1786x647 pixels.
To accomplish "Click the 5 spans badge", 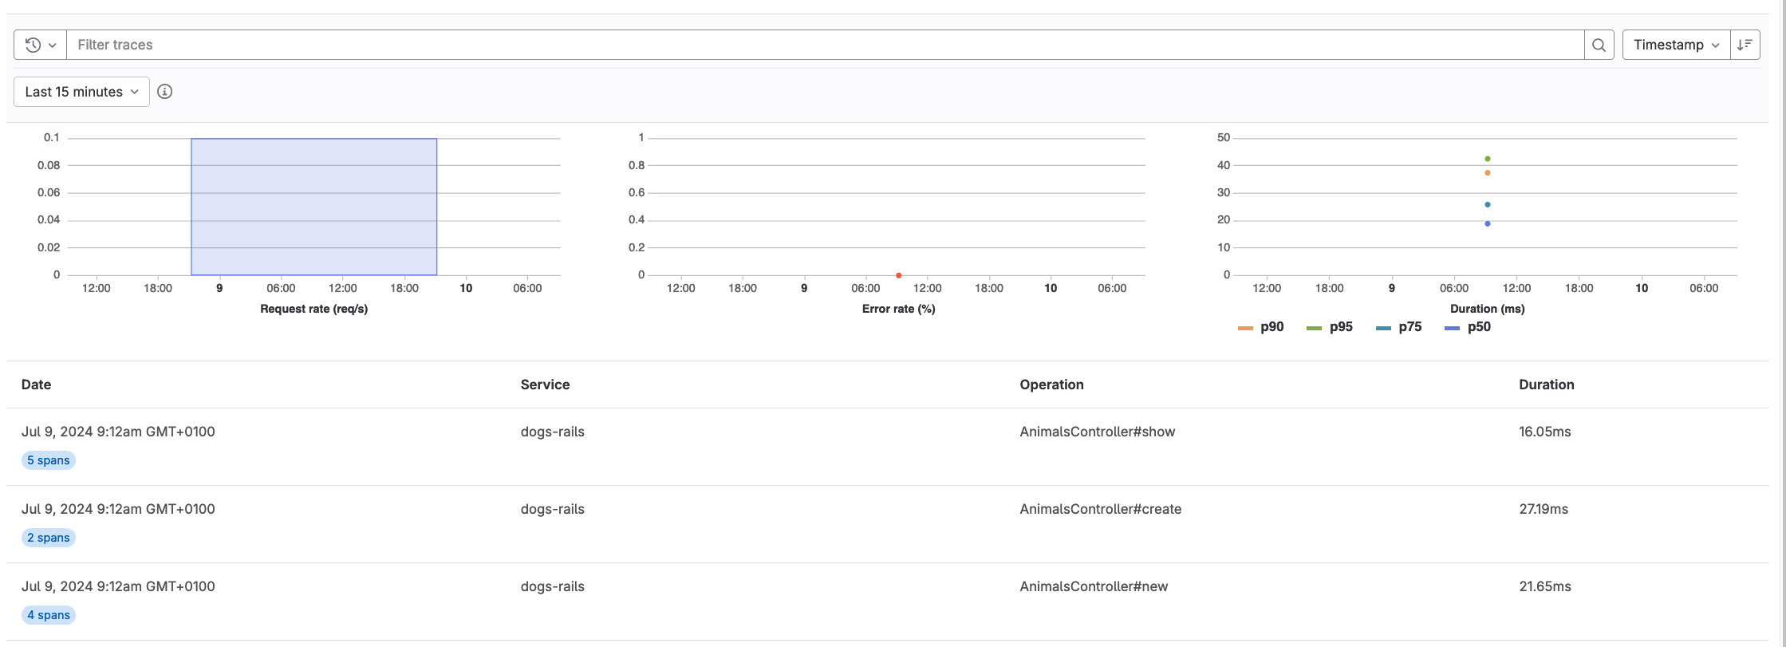I will click(x=49, y=460).
